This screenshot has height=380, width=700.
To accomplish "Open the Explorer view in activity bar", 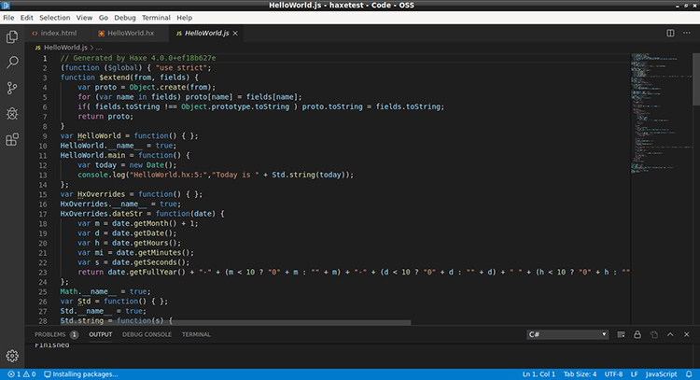I will pyautogui.click(x=12, y=36).
